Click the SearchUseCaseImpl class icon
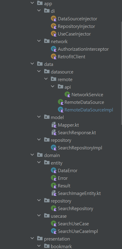Image resolution: width=122 pixels, height=249 pixels. pyautogui.click(x=54, y=231)
